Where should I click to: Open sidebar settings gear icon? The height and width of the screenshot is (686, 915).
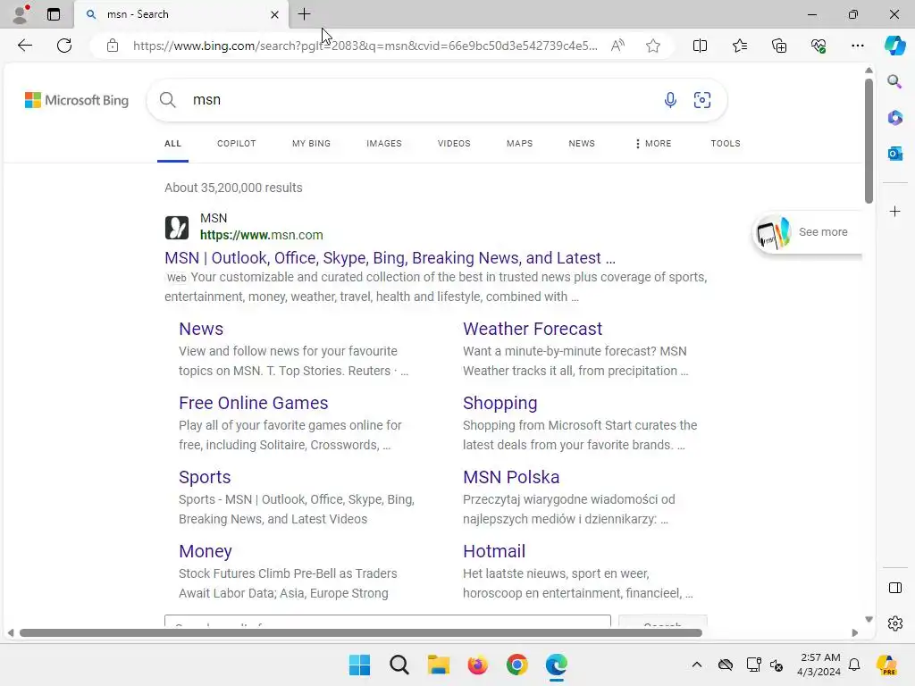(894, 623)
